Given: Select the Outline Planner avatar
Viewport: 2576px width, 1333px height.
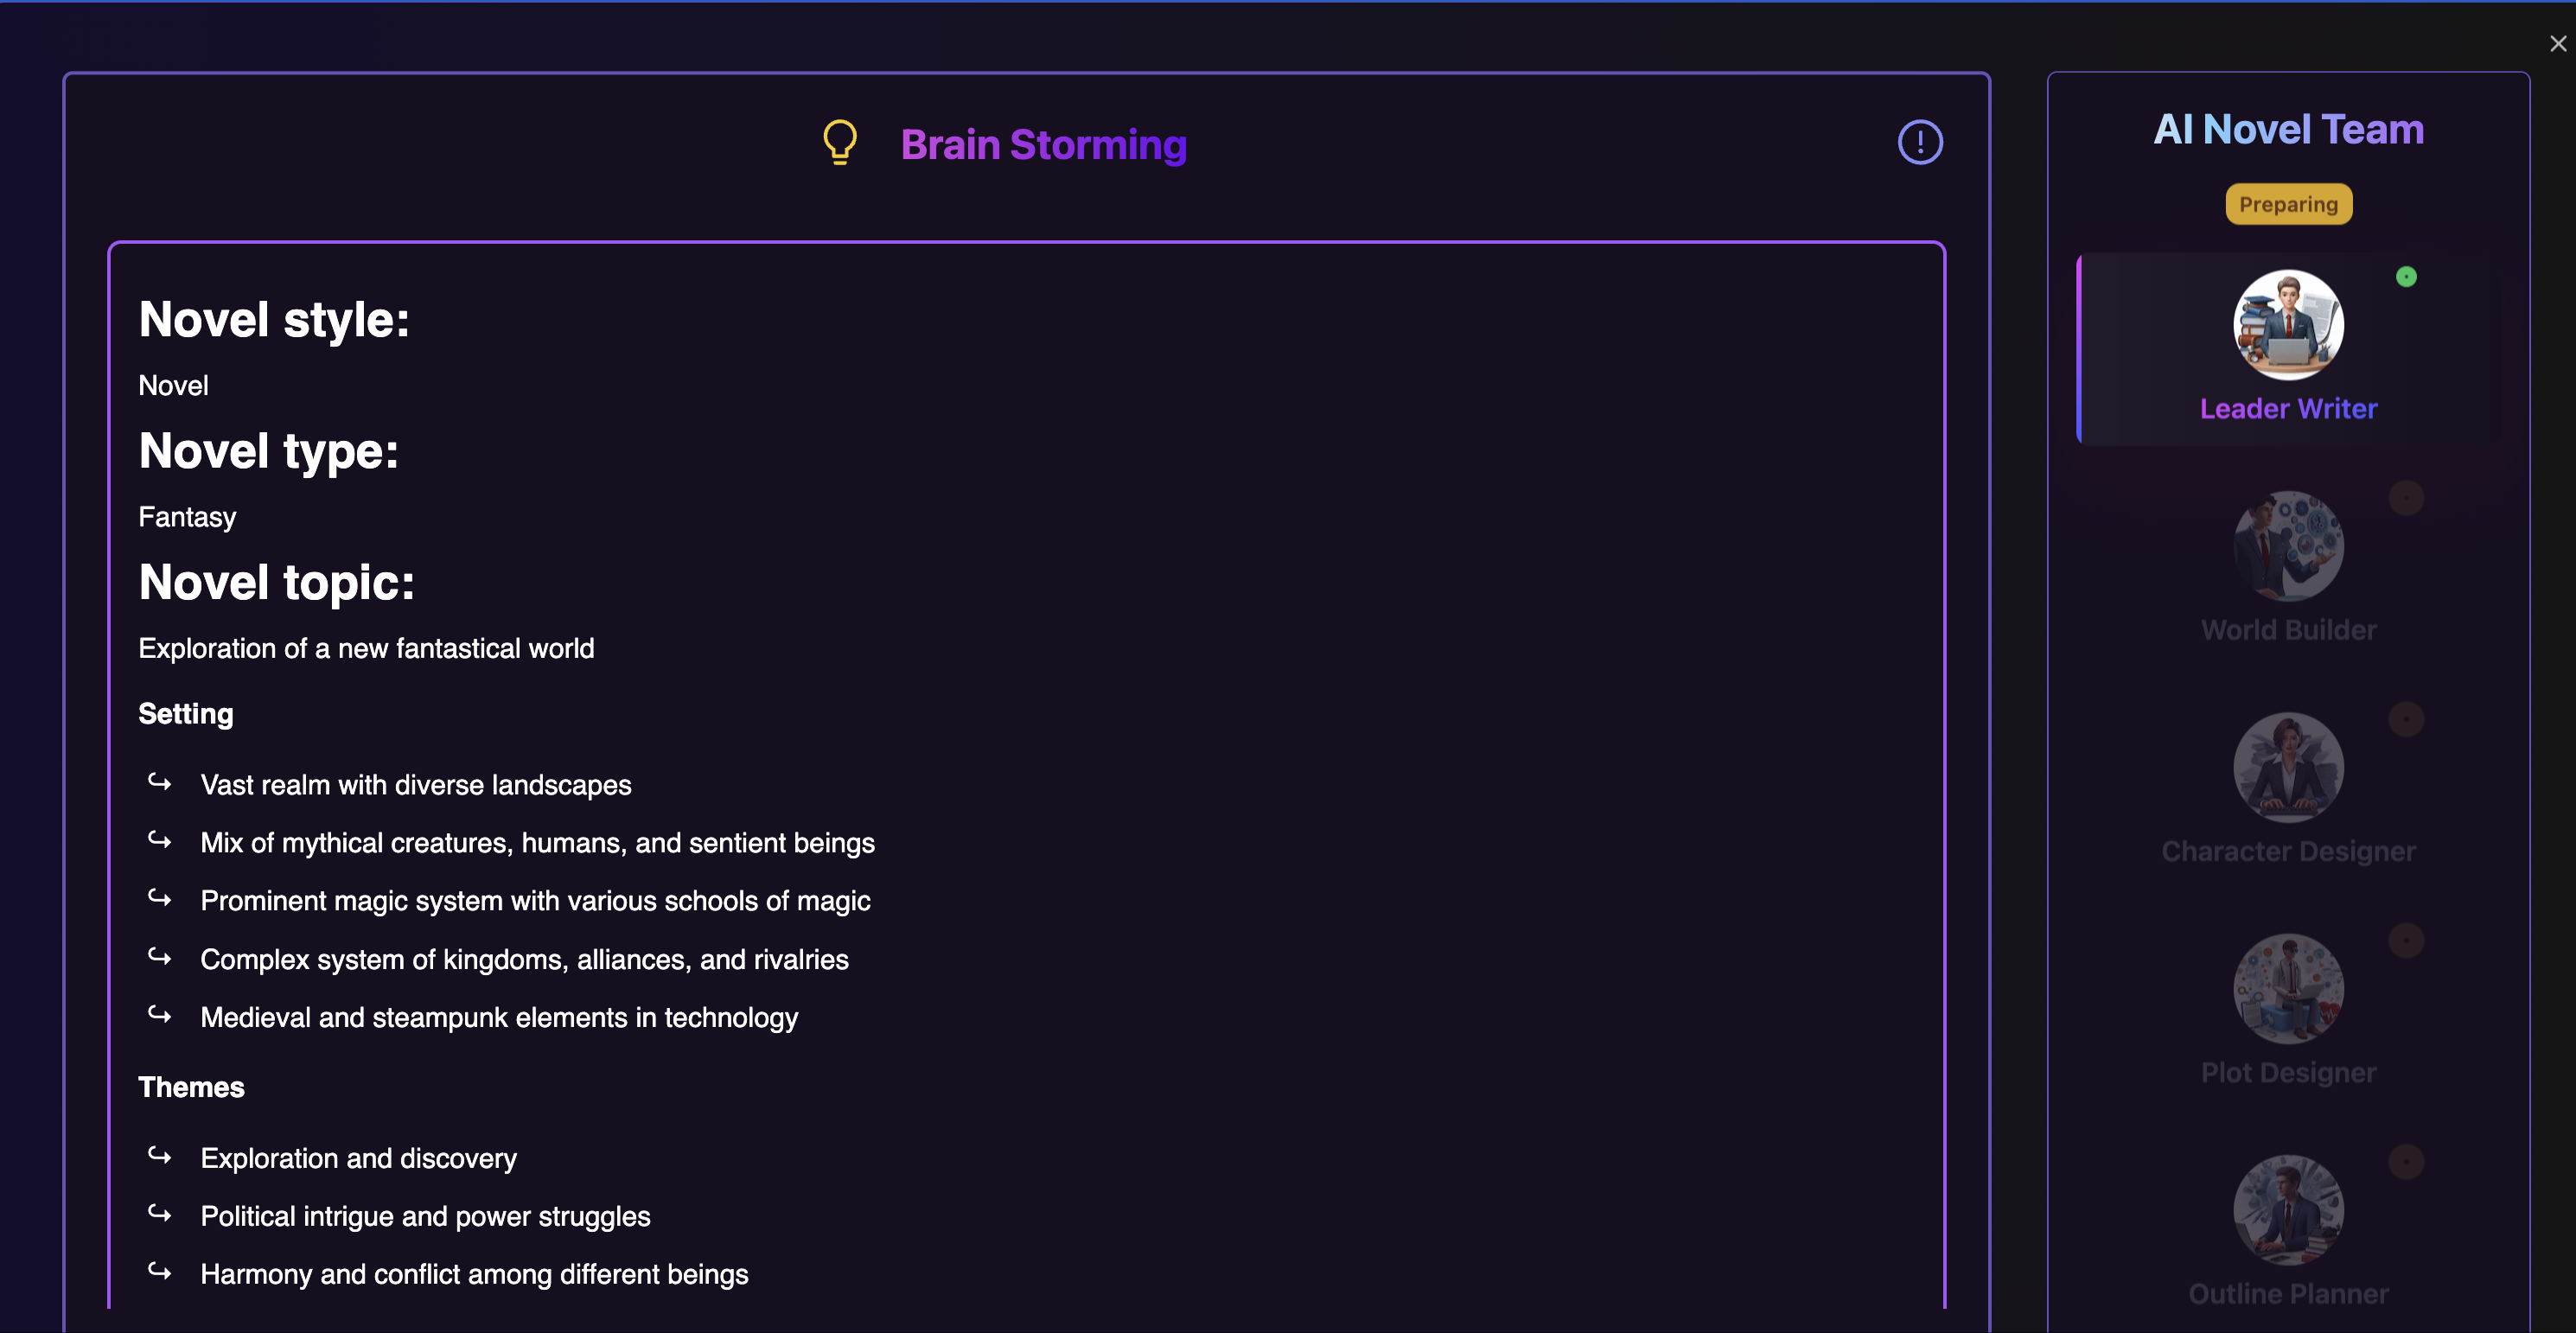Looking at the screenshot, I should click(x=2288, y=1209).
